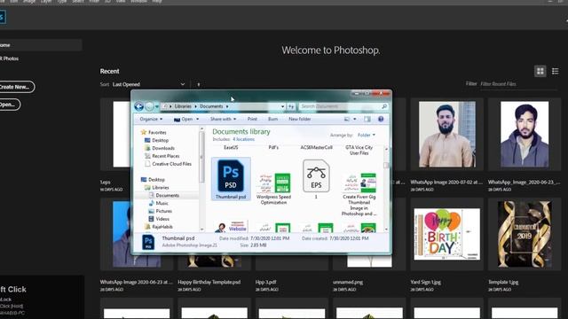Viewport: 568px width, 319px height.
Task: Click the search magnifier in Explorer
Action: 384,106
